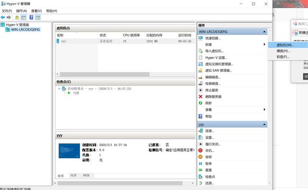Click the red X 删除服务器 icon
This screenshot has height=190, width=308.
(200, 96)
